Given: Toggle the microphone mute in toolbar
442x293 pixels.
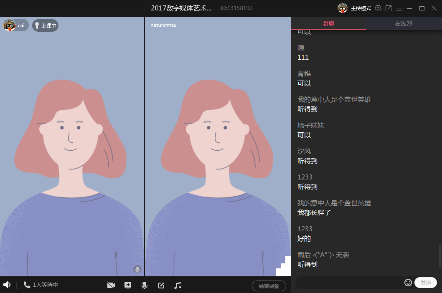Looking at the screenshot, I should pos(144,285).
